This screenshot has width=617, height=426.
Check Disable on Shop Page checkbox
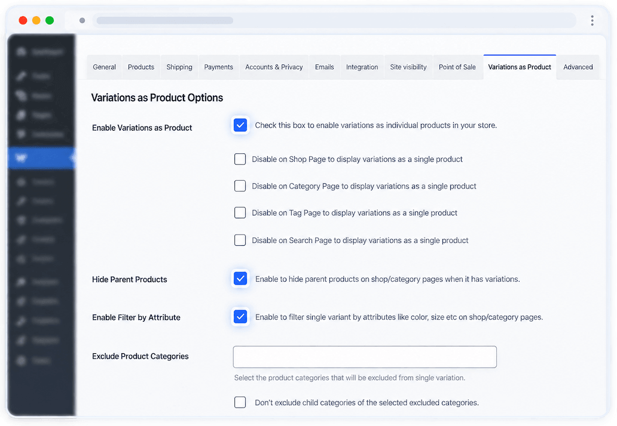[x=240, y=159]
